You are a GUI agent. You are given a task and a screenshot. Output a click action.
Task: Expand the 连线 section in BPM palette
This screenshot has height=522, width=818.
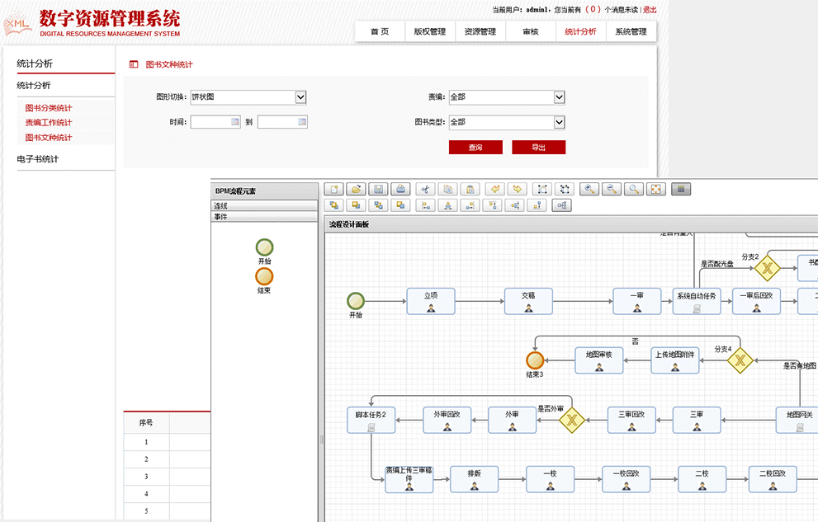[x=264, y=206]
